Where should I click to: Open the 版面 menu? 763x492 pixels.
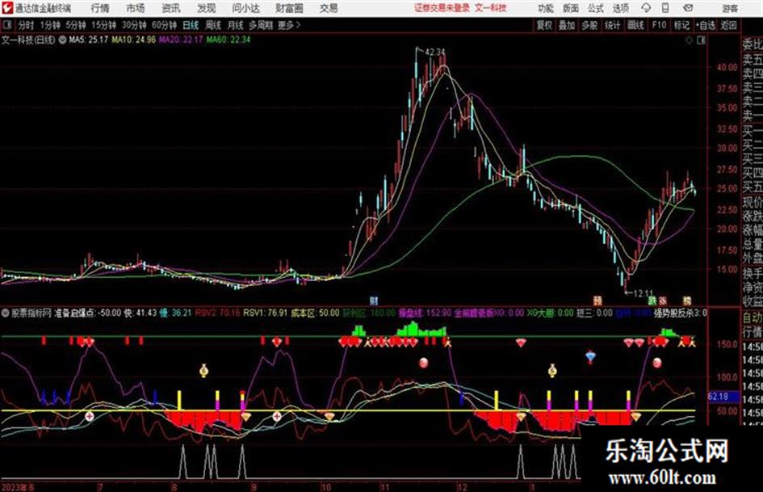tap(570, 8)
